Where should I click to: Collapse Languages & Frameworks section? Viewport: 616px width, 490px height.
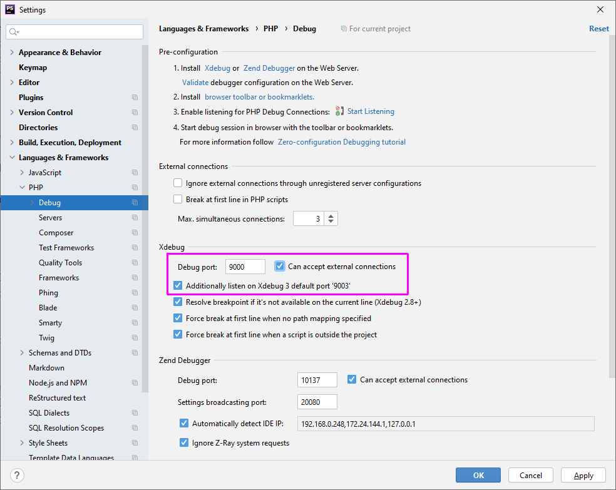pyautogui.click(x=12, y=158)
